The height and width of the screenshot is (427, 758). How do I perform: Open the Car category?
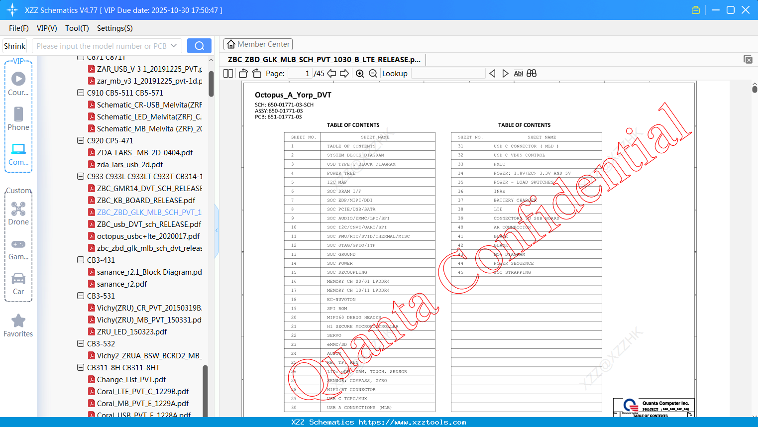click(x=18, y=284)
